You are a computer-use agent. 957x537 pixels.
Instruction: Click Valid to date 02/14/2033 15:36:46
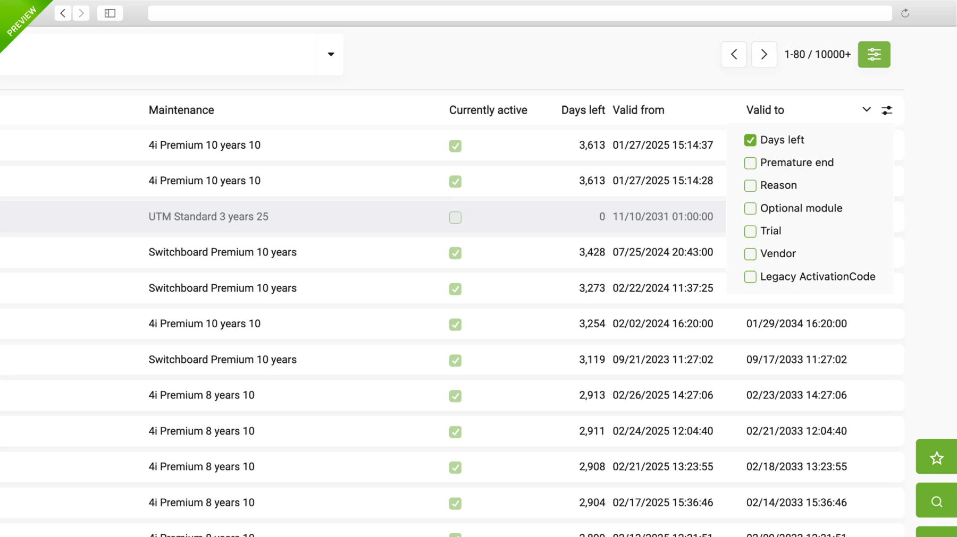[x=796, y=502]
